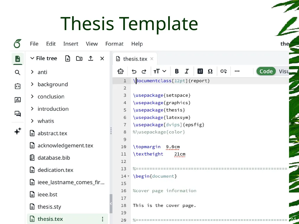Open the text size style dropdown

point(160,71)
